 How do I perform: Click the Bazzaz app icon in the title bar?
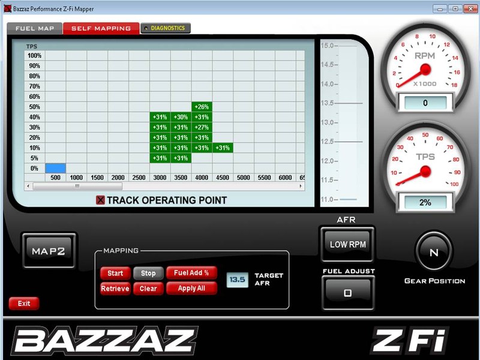(x=7, y=8)
